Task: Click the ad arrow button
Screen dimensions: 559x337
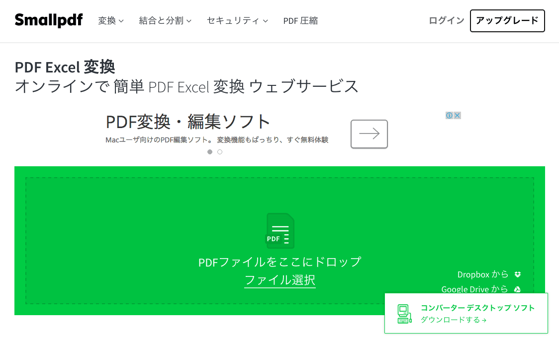Action: (x=369, y=134)
